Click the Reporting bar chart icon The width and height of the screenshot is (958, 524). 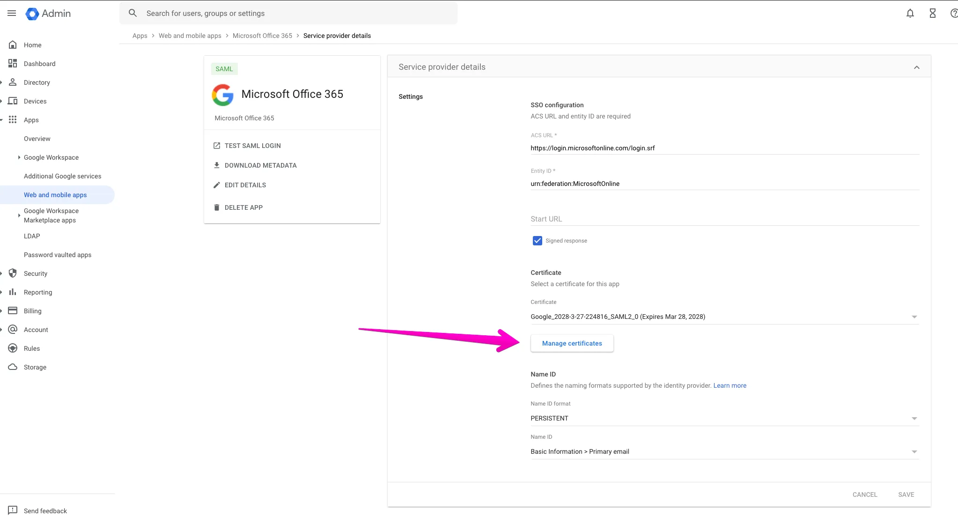point(13,292)
